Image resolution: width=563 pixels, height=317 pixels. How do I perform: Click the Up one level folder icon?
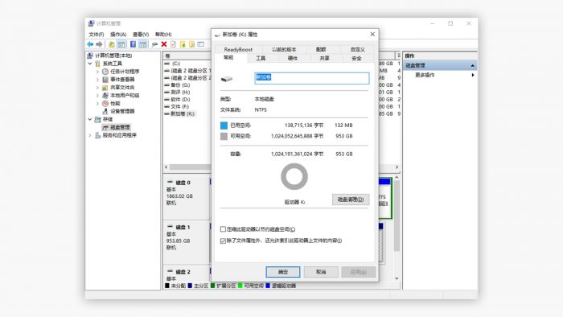click(x=112, y=44)
